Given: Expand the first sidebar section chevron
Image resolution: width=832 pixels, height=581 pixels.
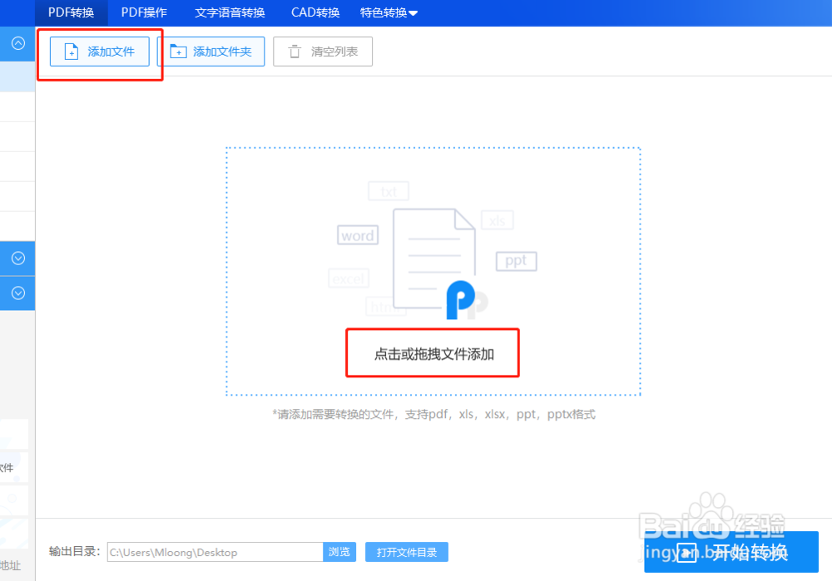Looking at the screenshot, I should [17, 258].
